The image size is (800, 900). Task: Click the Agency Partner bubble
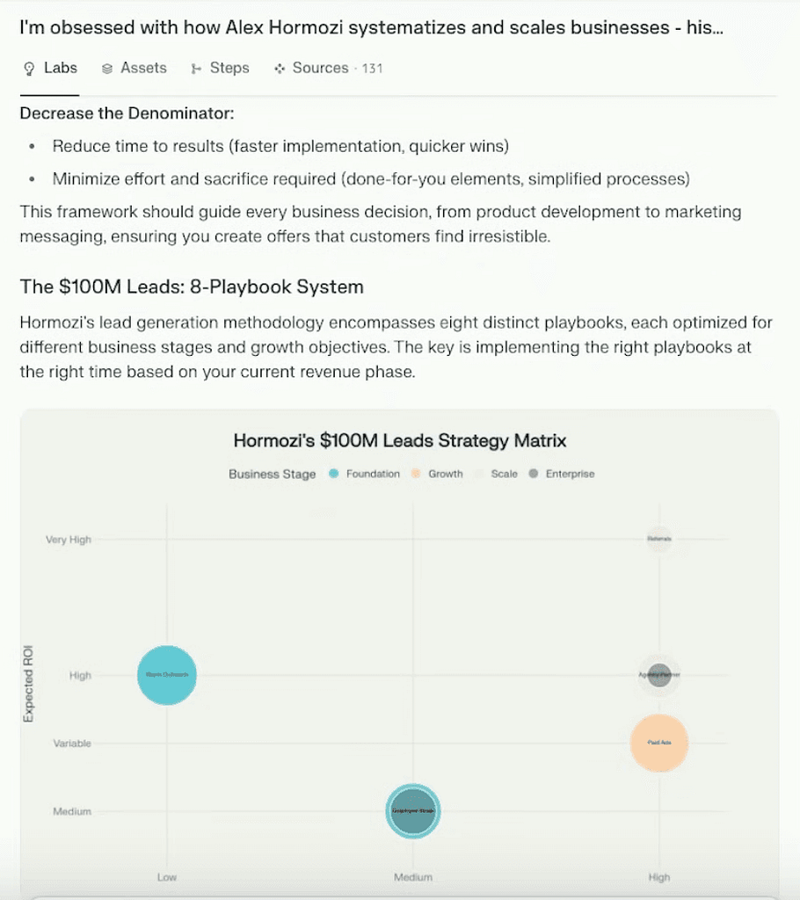(x=658, y=675)
